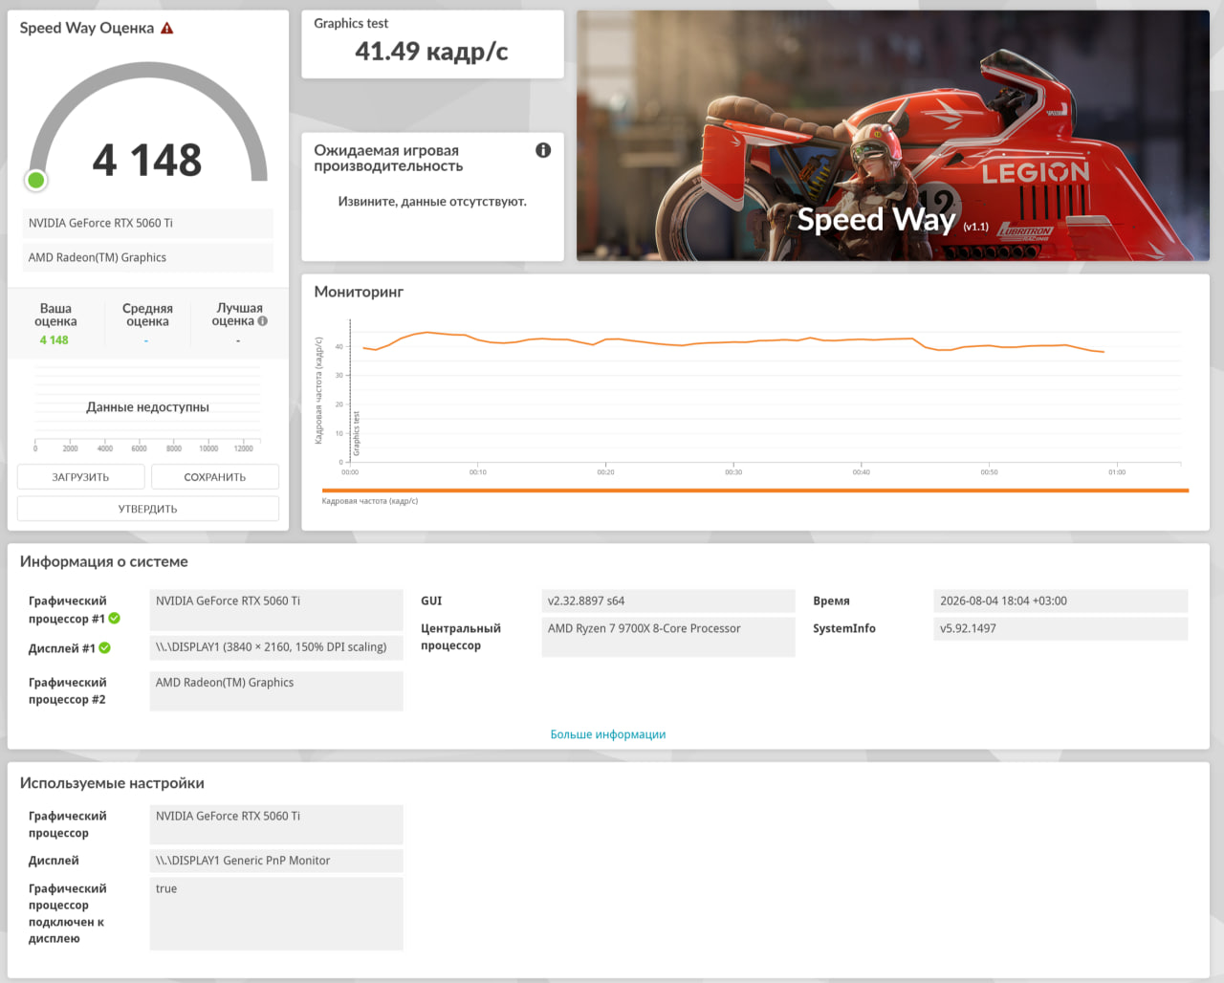
Task: Click the Graphics test 41.49 кадр/с value
Action: tap(431, 52)
